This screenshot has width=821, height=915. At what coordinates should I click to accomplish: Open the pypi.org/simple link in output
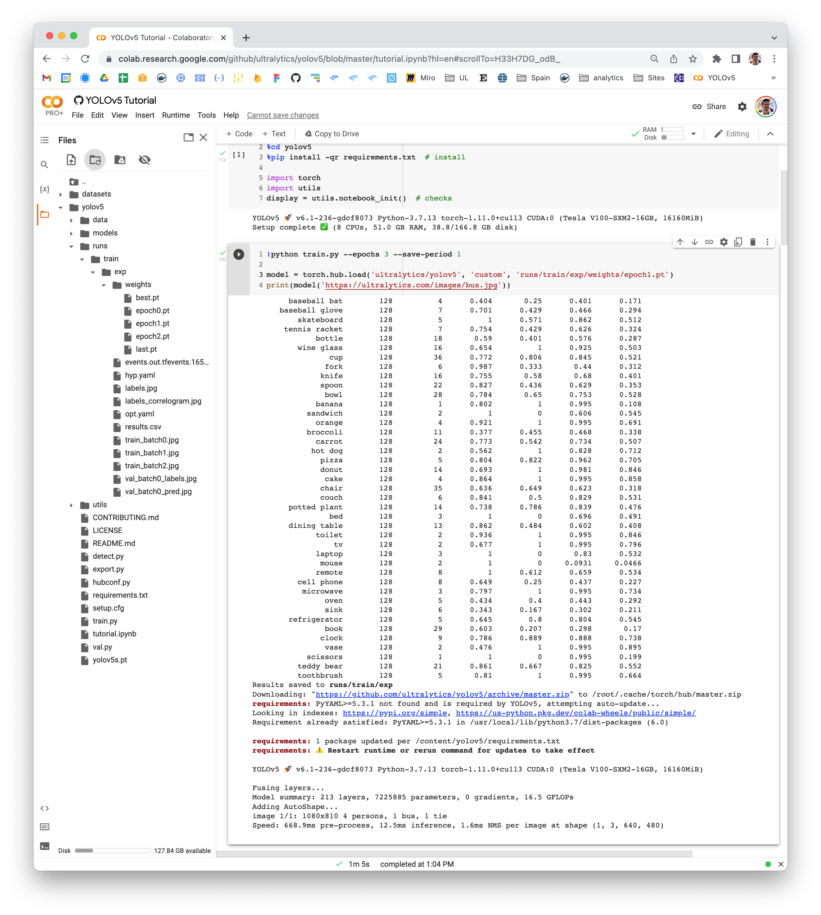(395, 713)
